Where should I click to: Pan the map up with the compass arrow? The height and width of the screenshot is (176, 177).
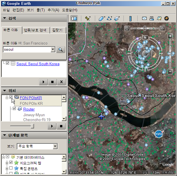(x=145, y=45)
